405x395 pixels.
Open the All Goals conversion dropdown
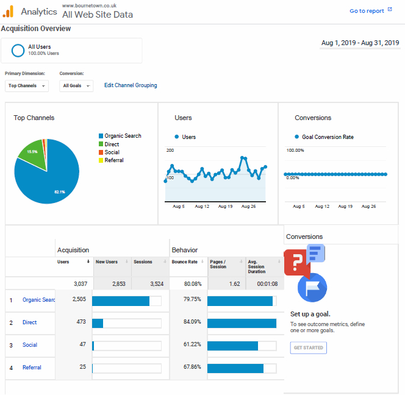pyautogui.click(x=76, y=86)
